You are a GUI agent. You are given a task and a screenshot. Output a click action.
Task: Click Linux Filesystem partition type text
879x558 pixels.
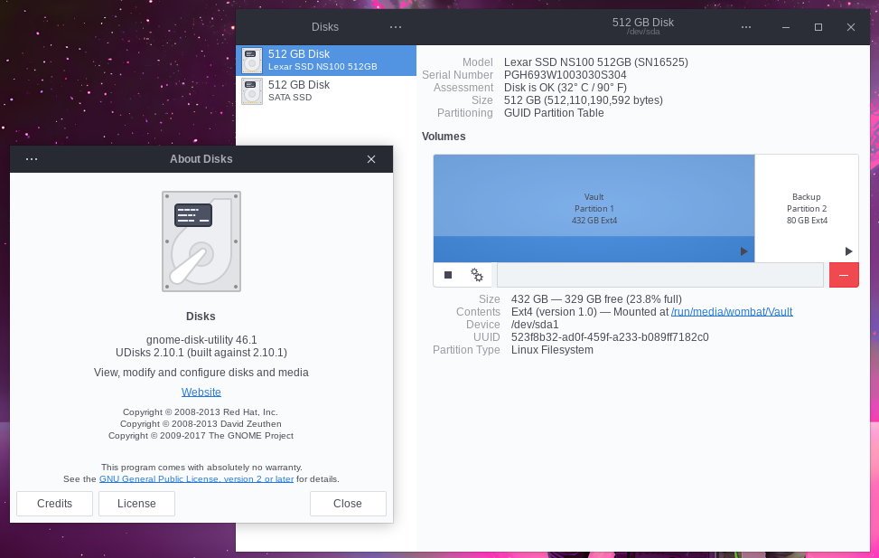552,350
